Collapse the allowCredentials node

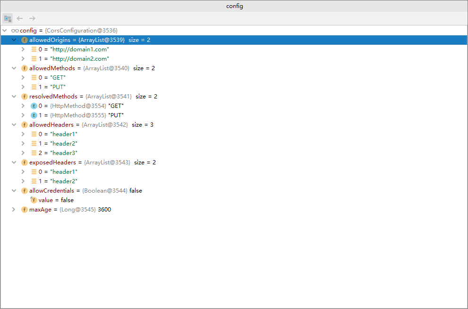point(14,191)
